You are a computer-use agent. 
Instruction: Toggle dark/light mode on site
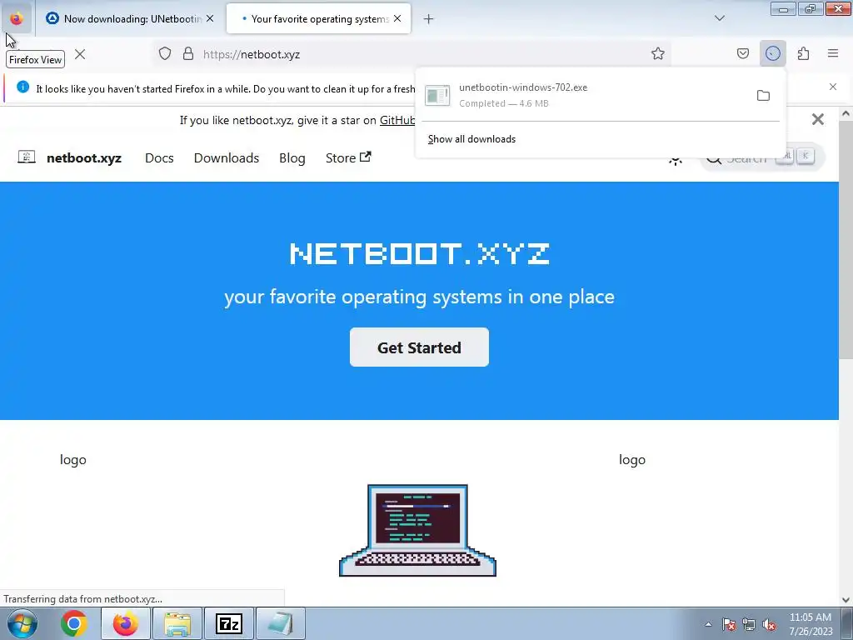pyautogui.click(x=675, y=159)
